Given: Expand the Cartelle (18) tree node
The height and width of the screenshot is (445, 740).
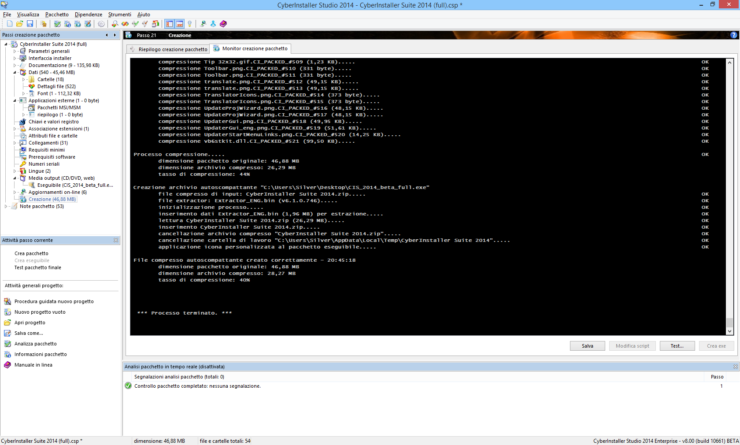Looking at the screenshot, I should 23,79.
